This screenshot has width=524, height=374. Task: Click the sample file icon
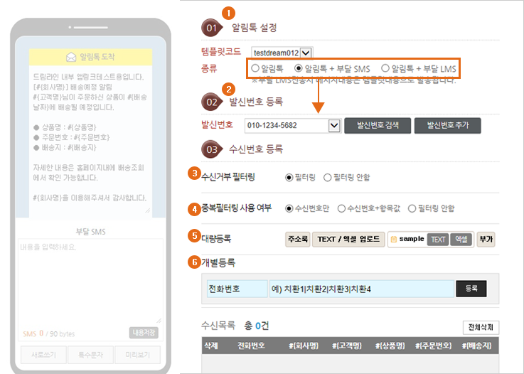394,240
